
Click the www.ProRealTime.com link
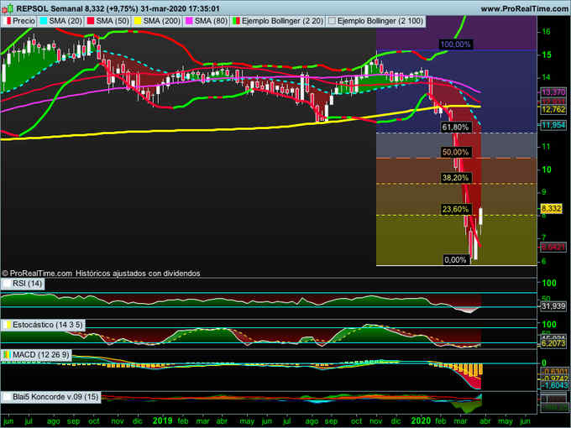525,8
